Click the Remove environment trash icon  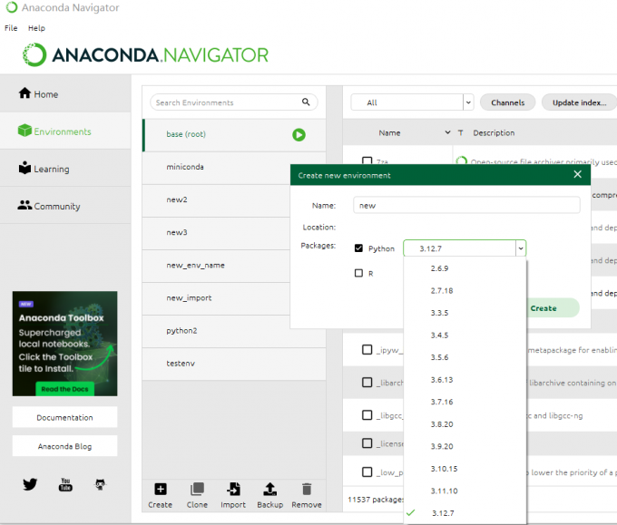307,490
